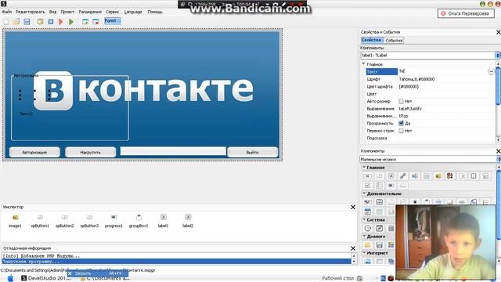Image resolution: width=501 pixels, height=282 pixels.
Task: Open the Проект menu
Action: coord(67,12)
